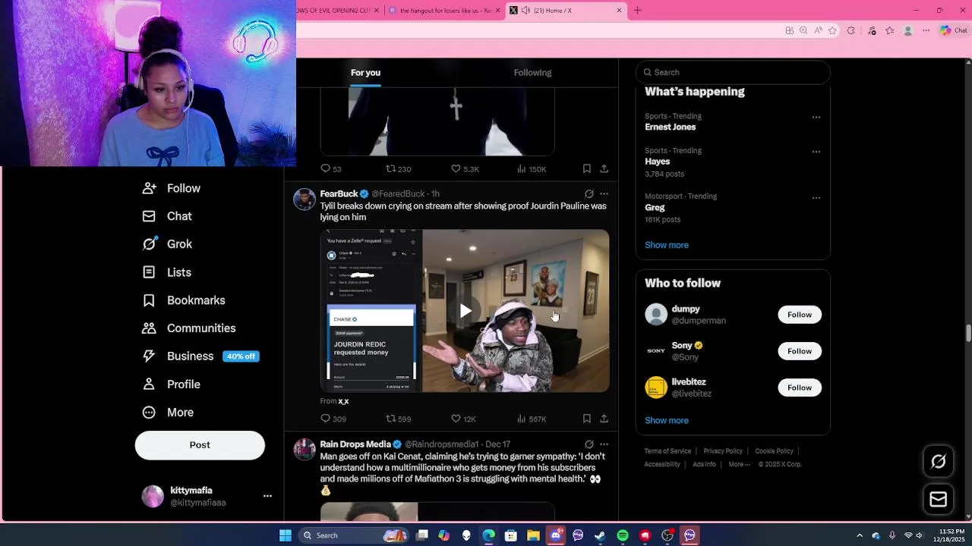Open the Windows Start menu
Viewport: 972px width, 546px height.
(286, 535)
